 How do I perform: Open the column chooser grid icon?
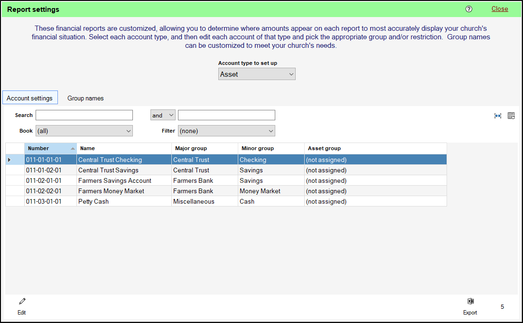(x=511, y=116)
